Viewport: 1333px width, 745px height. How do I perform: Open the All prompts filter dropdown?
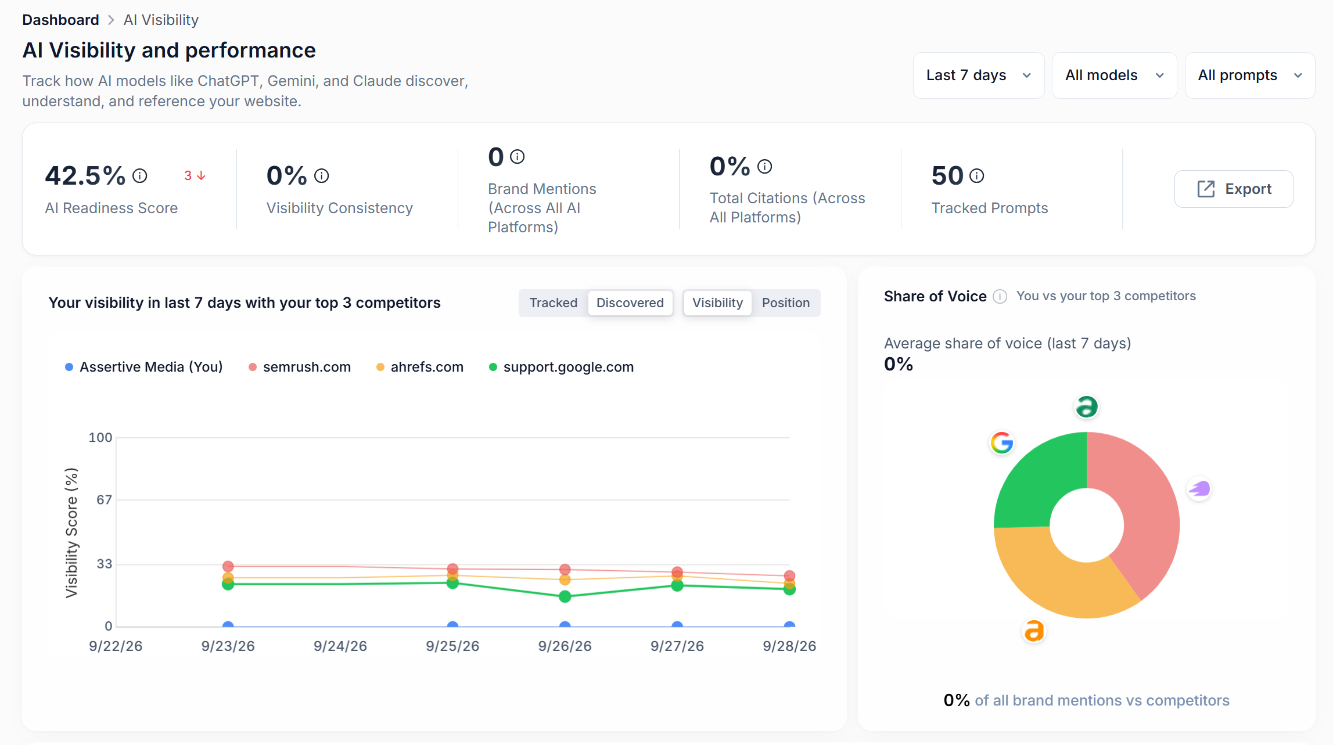tap(1250, 75)
